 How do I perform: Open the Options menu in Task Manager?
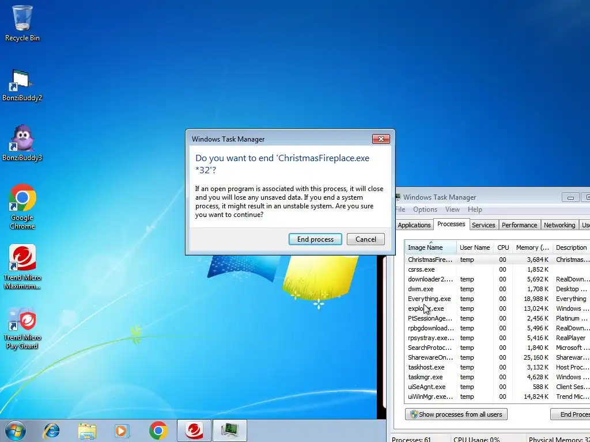coord(425,209)
